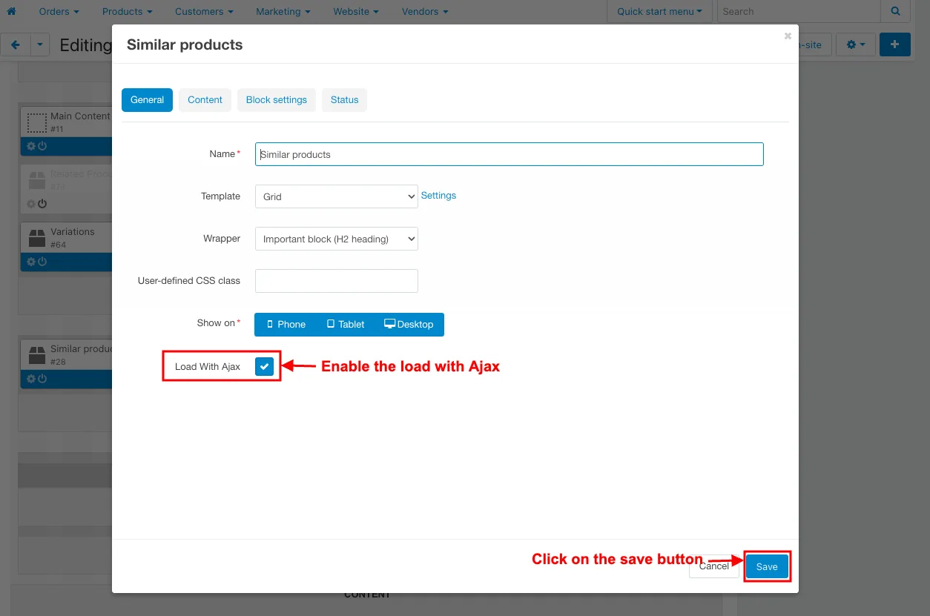
Task: Open the Wrapper dropdown
Action: (x=337, y=239)
